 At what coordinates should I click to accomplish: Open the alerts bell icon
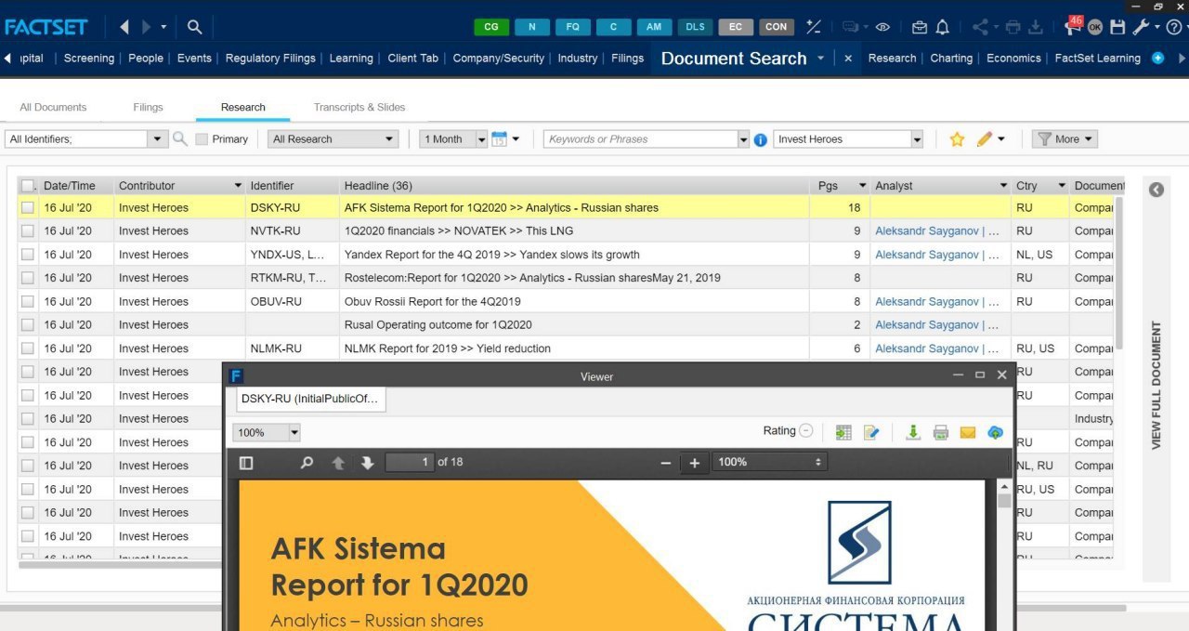click(942, 27)
